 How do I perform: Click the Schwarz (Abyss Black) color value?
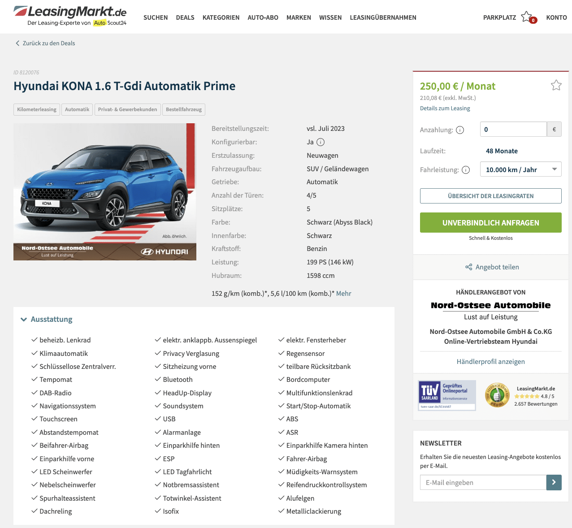(x=340, y=222)
